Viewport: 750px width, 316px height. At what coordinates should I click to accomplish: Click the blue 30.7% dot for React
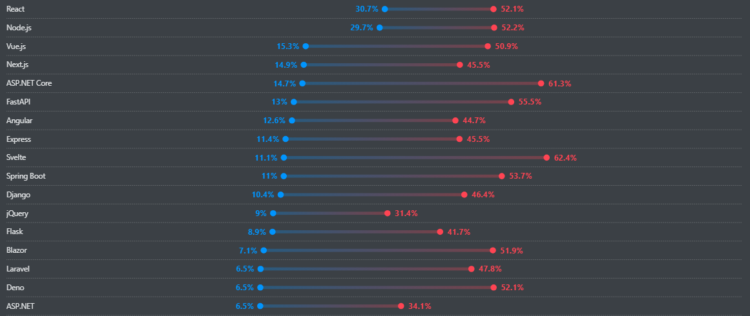click(384, 9)
